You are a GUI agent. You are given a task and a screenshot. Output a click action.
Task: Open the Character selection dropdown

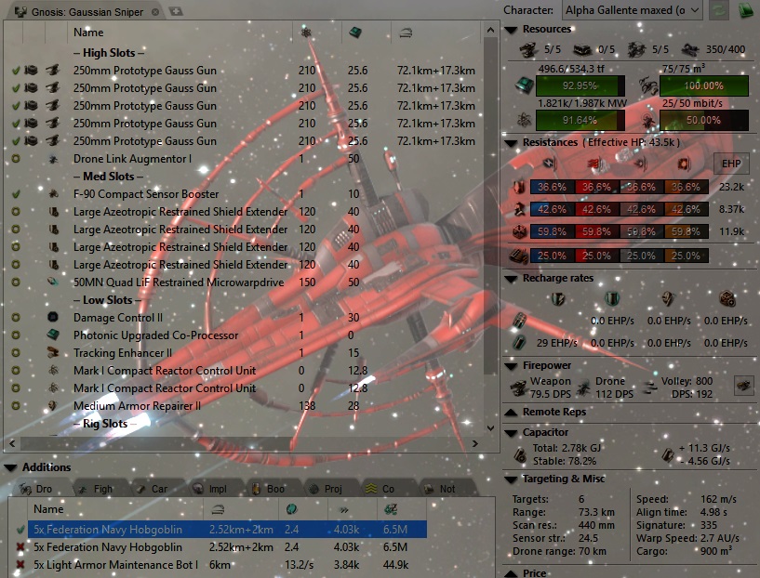633,10
